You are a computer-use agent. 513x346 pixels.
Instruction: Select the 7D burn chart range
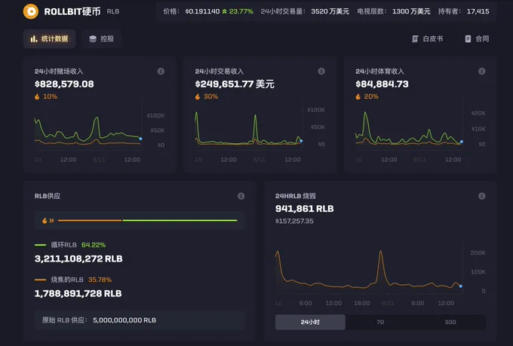pyautogui.click(x=380, y=322)
